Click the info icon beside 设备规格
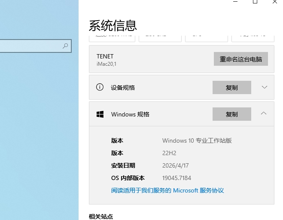The image size is (283, 220). (x=100, y=87)
